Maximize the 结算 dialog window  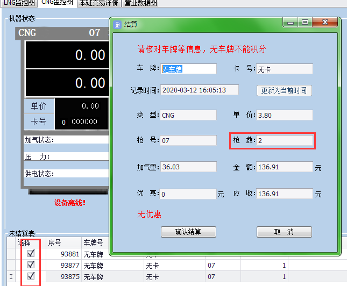(305, 23)
